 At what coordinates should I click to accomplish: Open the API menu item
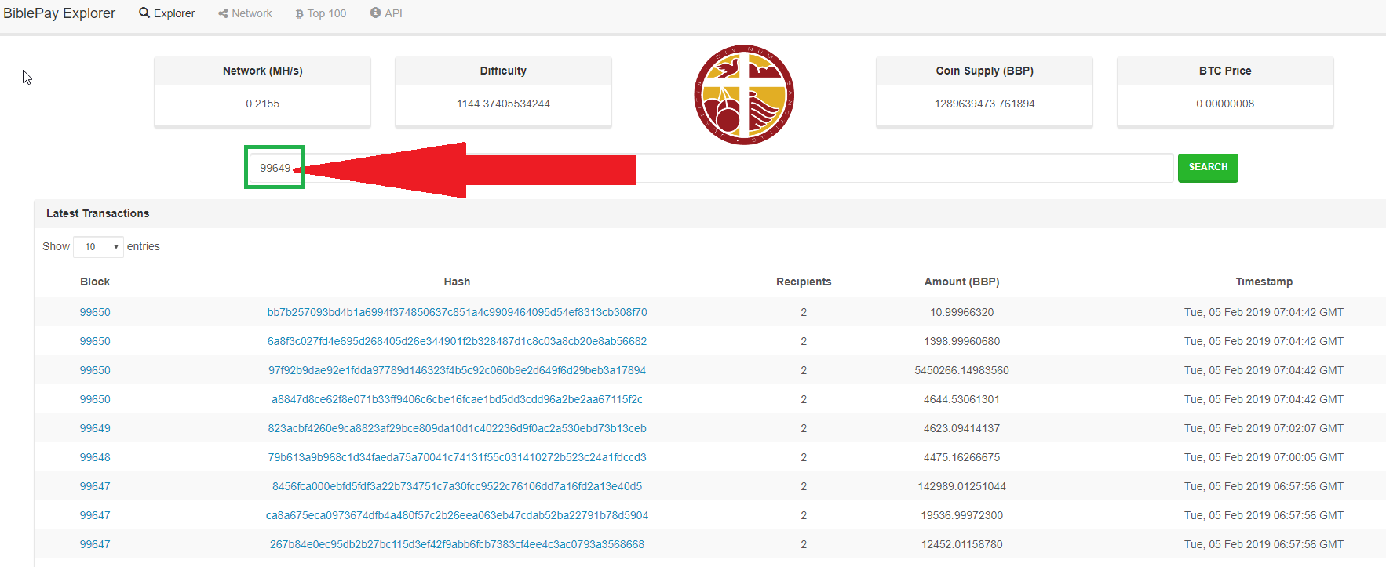(x=386, y=13)
